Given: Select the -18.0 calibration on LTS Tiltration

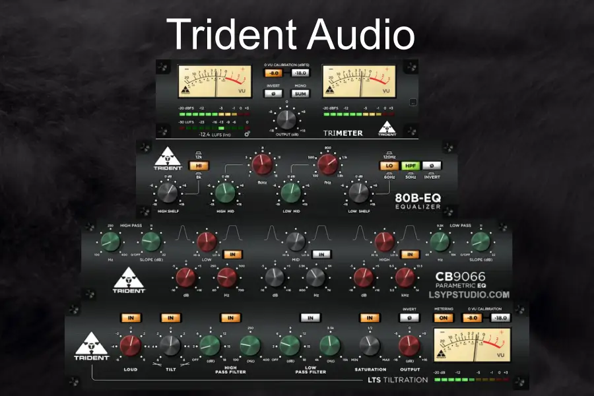Looking at the screenshot, I should click(x=500, y=318).
